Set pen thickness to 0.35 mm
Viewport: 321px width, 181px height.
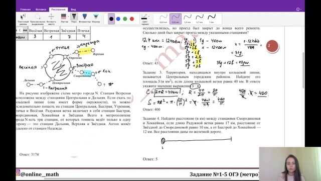pos(175,19)
